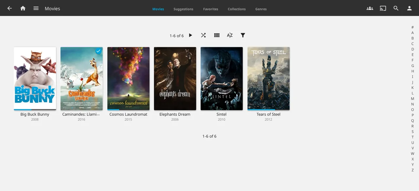Screen dimensions: 419x191
Task: Jump to letter Z in alphabet picker
Action: coord(412,170)
